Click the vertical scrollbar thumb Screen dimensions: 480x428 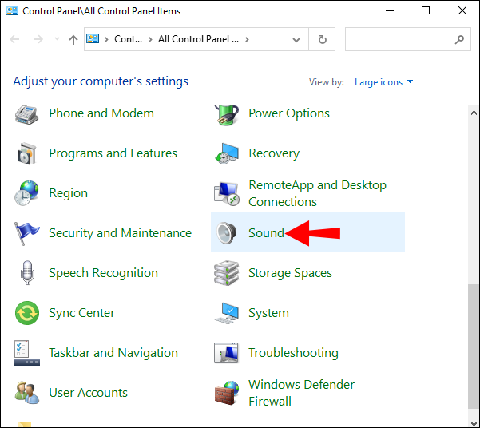pos(474,347)
